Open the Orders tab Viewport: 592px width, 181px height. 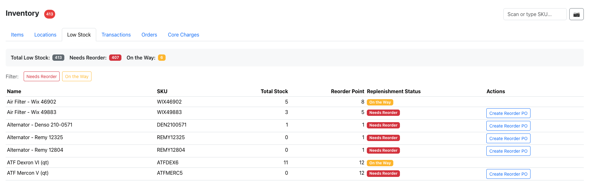click(149, 35)
